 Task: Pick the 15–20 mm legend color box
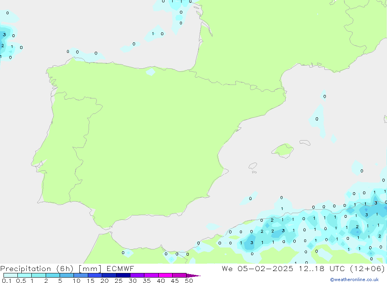point(95,275)
